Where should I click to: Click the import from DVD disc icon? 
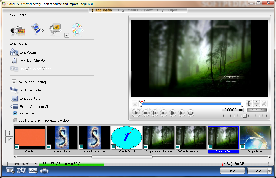[x=78, y=28]
